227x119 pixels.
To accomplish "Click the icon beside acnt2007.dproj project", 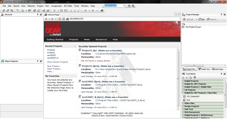I will (80, 81).
